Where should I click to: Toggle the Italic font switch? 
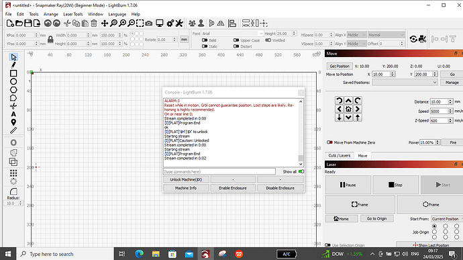pos(205,46)
